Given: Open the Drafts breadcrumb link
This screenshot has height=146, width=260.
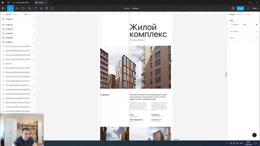Looking at the screenshot, I should click(x=126, y=8).
